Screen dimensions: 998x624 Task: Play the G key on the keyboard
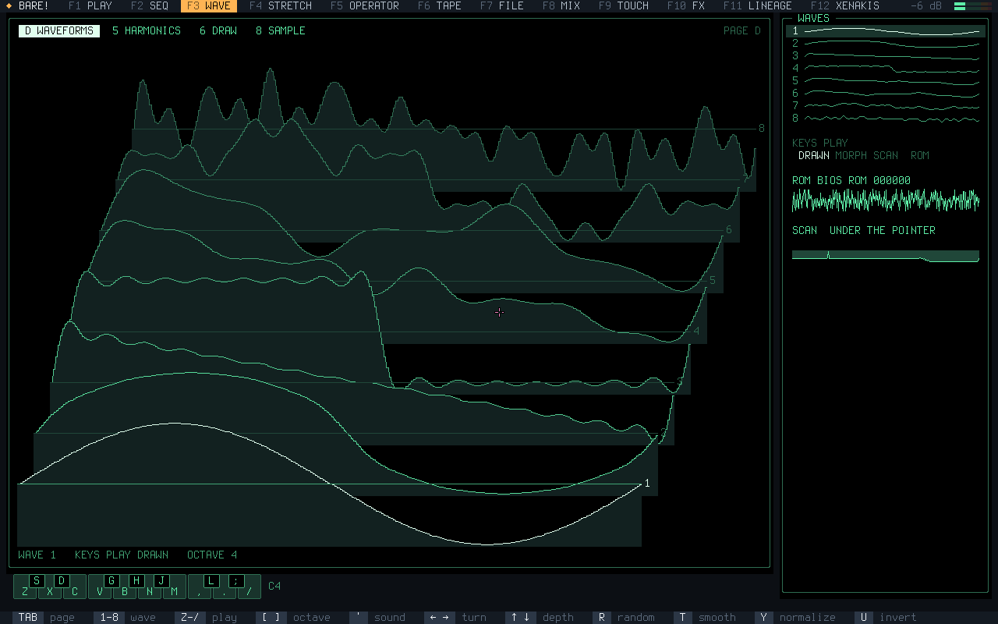[x=112, y=581]
